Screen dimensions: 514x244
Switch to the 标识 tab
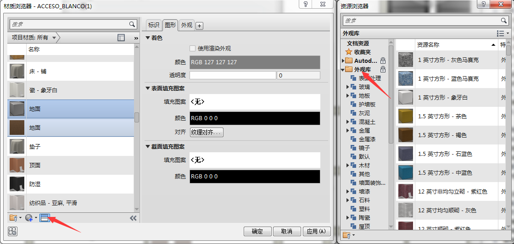(154, 25)
